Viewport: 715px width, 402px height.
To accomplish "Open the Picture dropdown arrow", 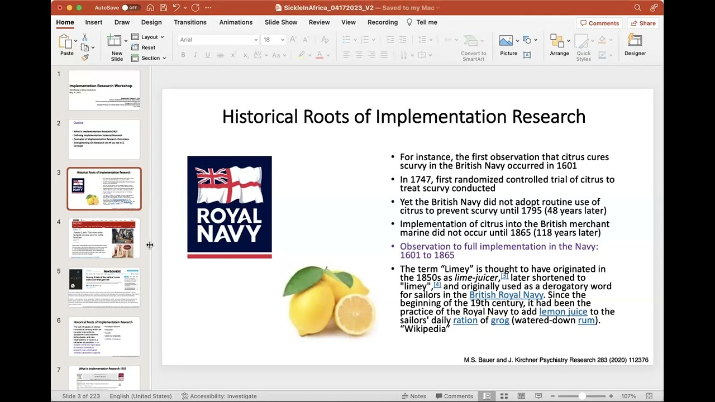I will click(518, 40).
